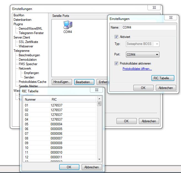Screen dimensions: 181x173
Task: Close the small Einstellungen dialog
Action: pyautogui.click(x=170, y=17)
